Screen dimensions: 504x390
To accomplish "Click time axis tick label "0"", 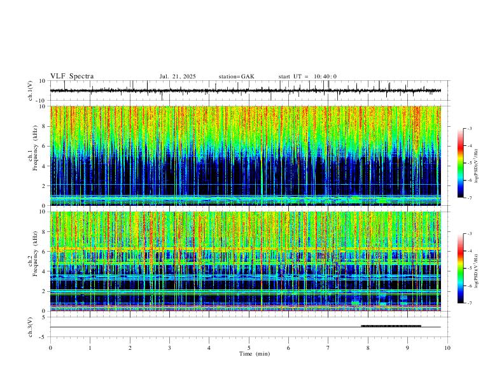I will tap(50, 348).
